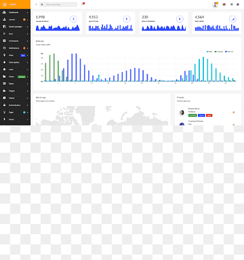Open the Plugins sidebar menu label

point(12,91)
